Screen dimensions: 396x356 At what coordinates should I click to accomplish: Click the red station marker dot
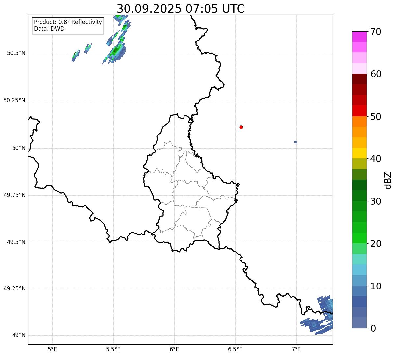pyautogui.click(x=241, y=127)
